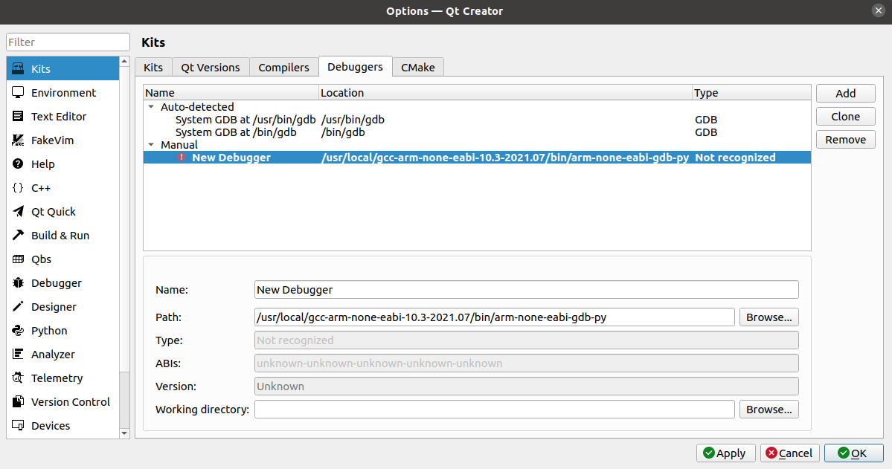Click the red warning icon on New Debugger
Viewport: 892px width, 469px height.
coord(182,158)
